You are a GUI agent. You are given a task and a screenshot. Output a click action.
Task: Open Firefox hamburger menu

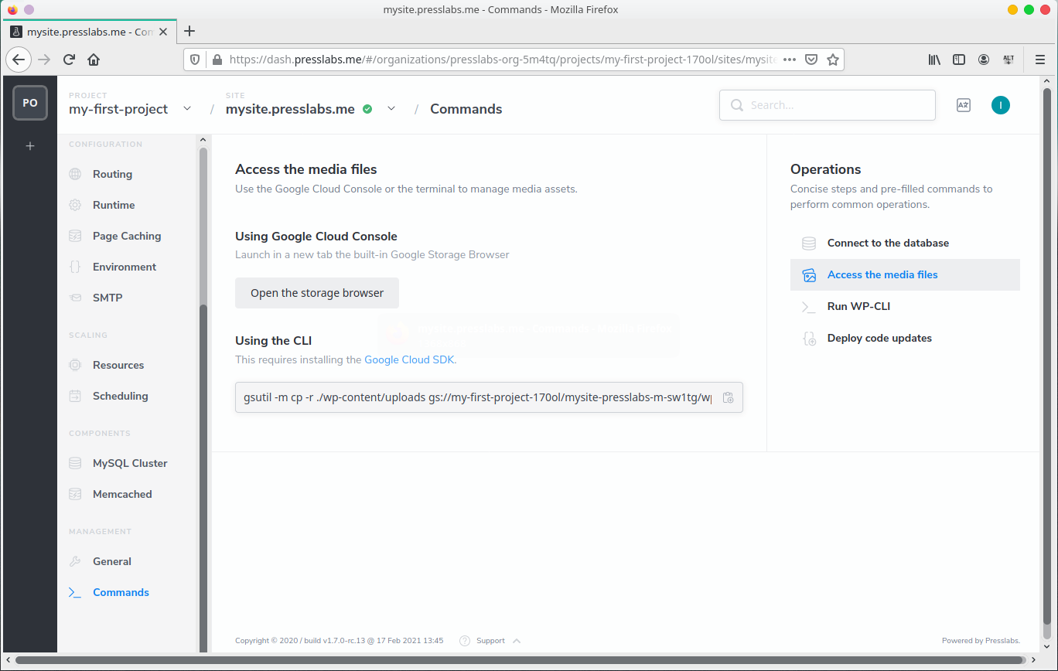[1040, 60]
